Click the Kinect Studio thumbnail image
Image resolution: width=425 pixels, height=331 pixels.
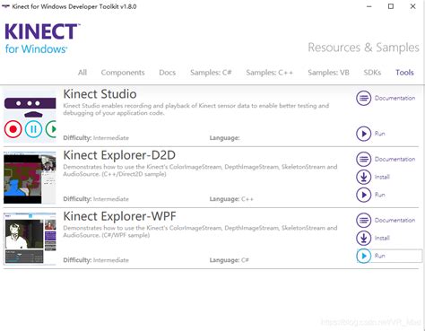30,117
